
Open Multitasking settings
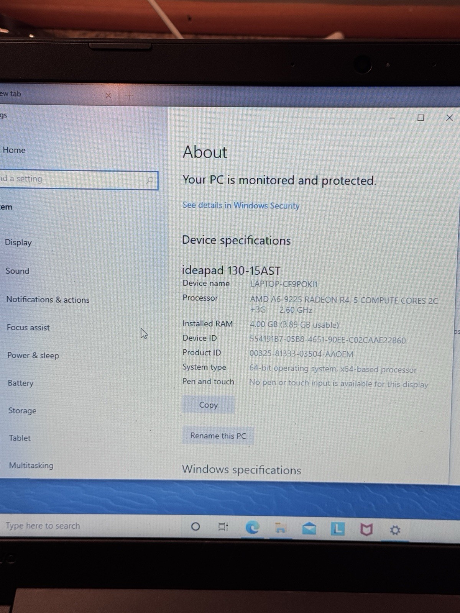click(x=31, y=465)
